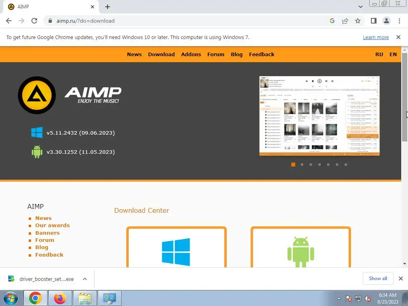Viewport: 408px width, 306px height.
Task: Click the control panel taskbar icon
Action: tap(109, 298)
